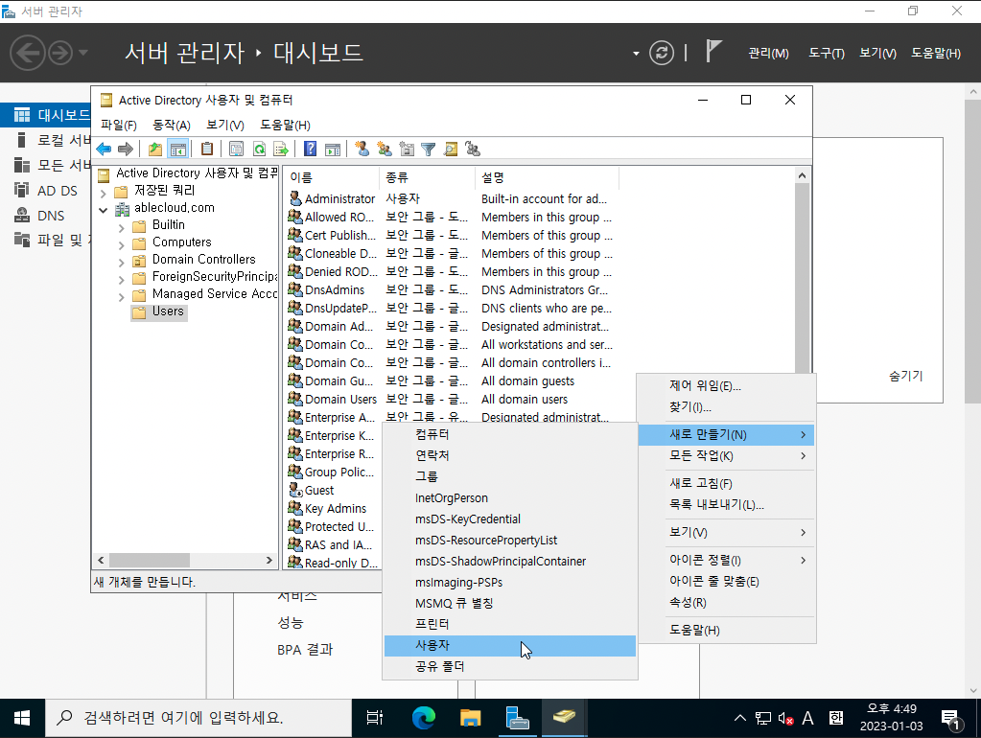Image resolution: width=981 pixels, height=738 pixels.
Task: Click the blue Help question mark icon
Action: click(x=311, y=149)
